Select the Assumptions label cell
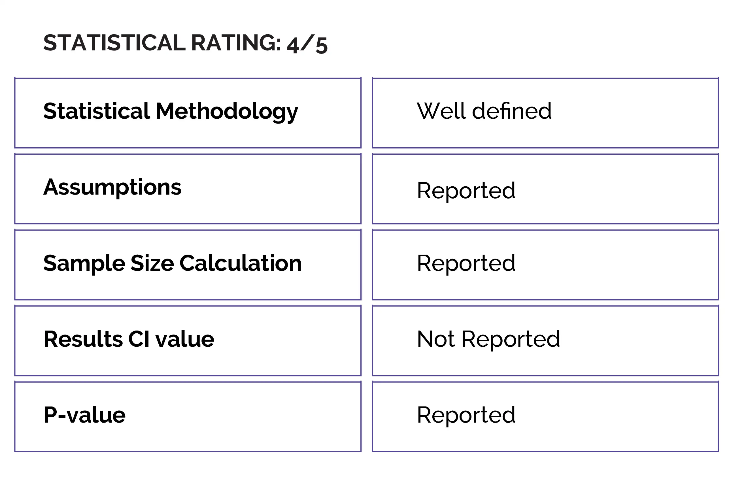Viewport: 731px width, 490px height. 188,189
